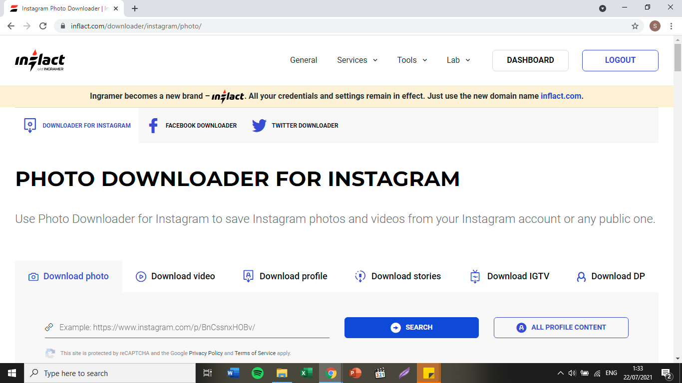
Task: Expand the Lab dropdown menu
Action: coord(459,60)
